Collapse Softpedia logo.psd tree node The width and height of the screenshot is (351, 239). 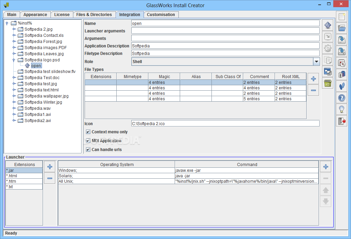[14, 60]
